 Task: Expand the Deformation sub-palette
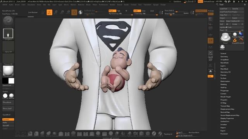click(225, 81)
